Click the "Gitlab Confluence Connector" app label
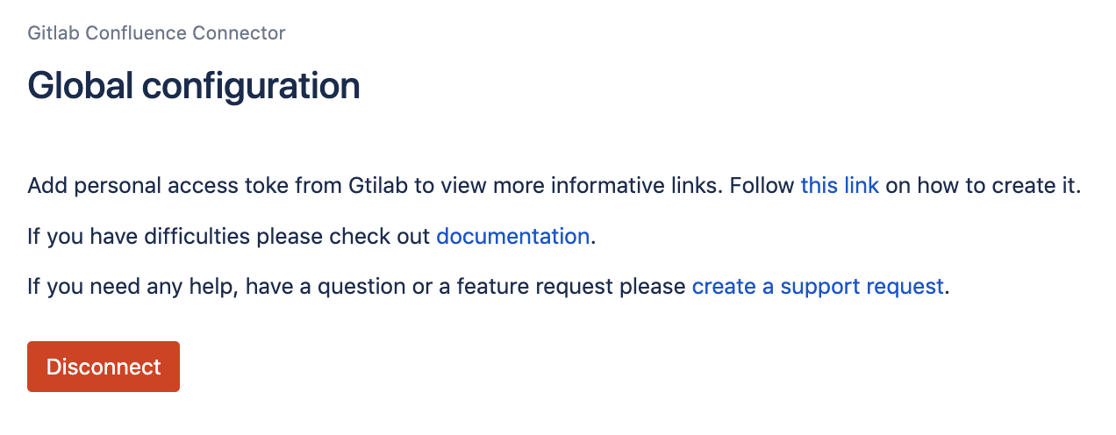Viewport: 1116px width, 435px height. click(x=156, y=33)
